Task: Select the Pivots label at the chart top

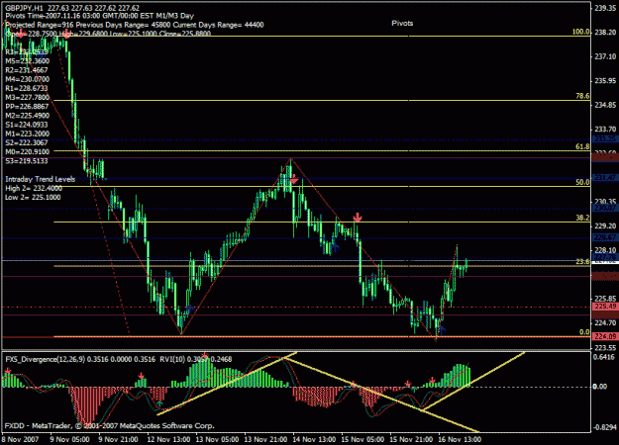Action: point(402,24)
